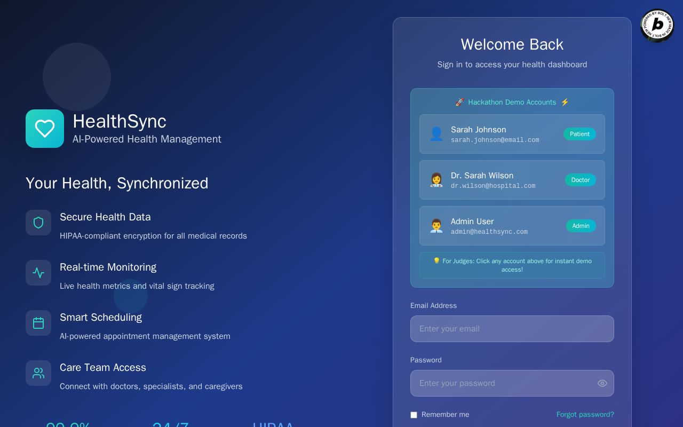Choose the Dr. Sarah Wilson demo account
Image resolution: width=683 pixels, height=427 pixels.
[x=512, y=180]
